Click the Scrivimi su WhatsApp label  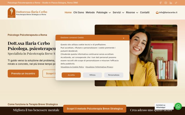[x=164, y=106]
